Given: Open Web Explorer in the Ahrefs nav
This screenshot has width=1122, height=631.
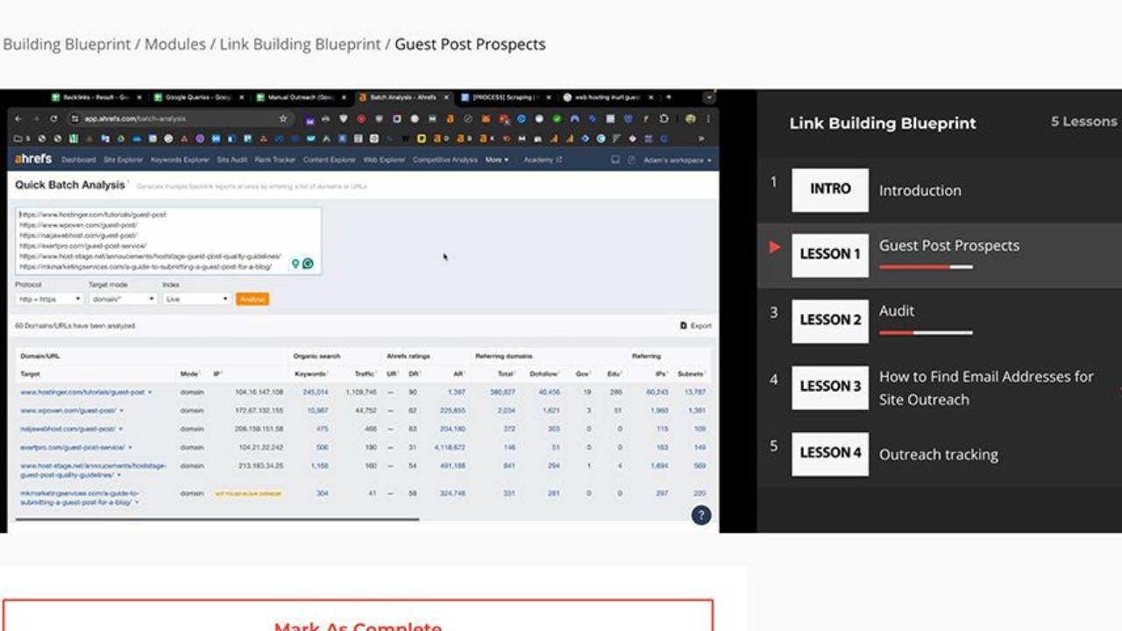Looking at the screenshot, I should [385, 160].
